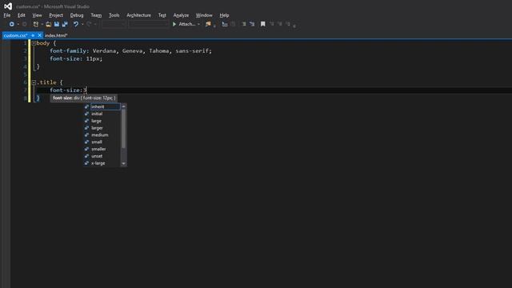Undo the last edit

pyautogui.click(x=76, y=24)
